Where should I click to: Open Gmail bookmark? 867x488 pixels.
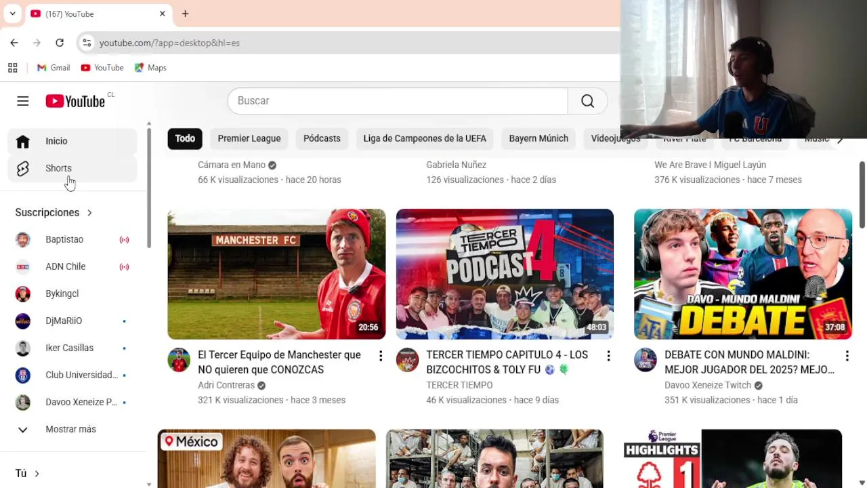coord(54,68)
